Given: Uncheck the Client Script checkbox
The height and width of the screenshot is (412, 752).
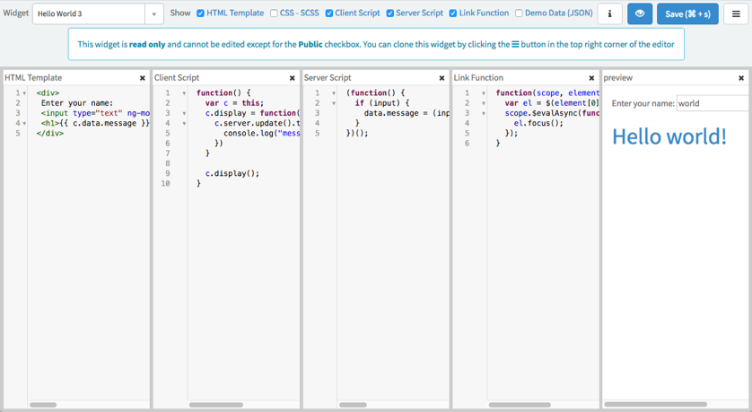Looking at the screenshot, I should (x=329, y=13).
